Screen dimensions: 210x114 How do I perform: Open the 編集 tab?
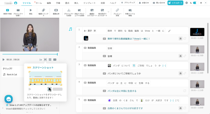click(49, 3)
